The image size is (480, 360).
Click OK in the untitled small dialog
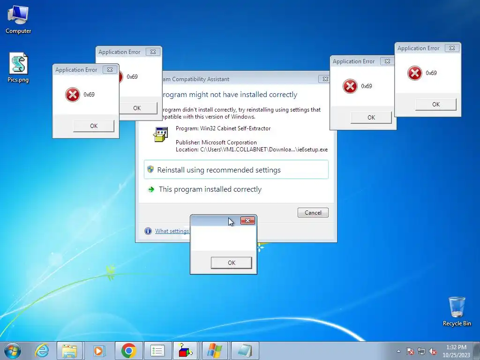(232, 262)
